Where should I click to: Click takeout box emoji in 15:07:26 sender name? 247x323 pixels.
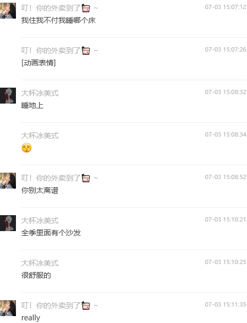tap(86, 50)
